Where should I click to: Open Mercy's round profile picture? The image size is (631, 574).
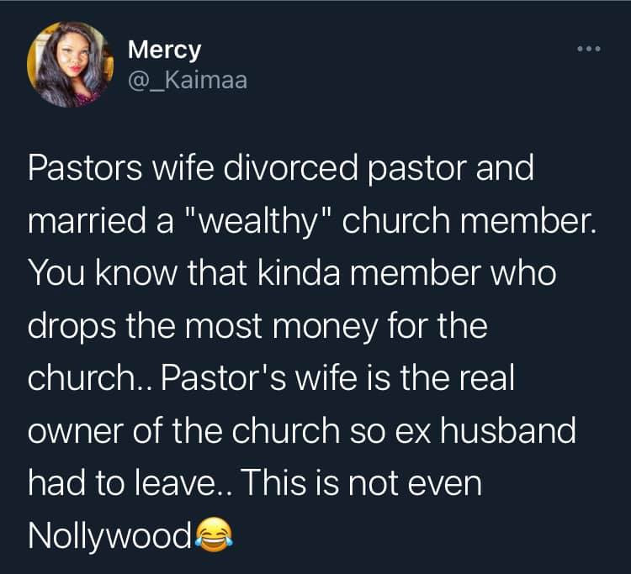(x=70, y=65)
